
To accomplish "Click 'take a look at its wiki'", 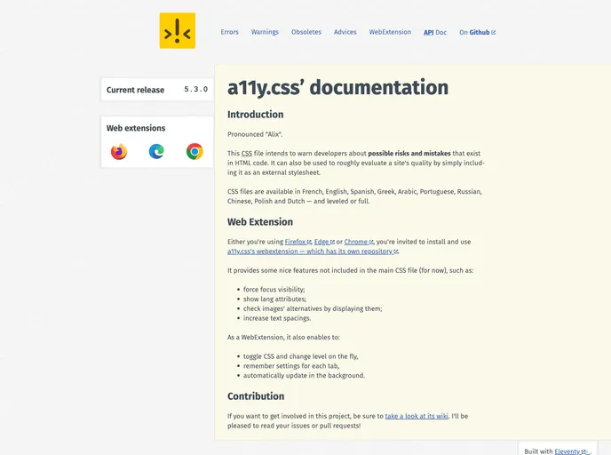I will pos(417,415).
